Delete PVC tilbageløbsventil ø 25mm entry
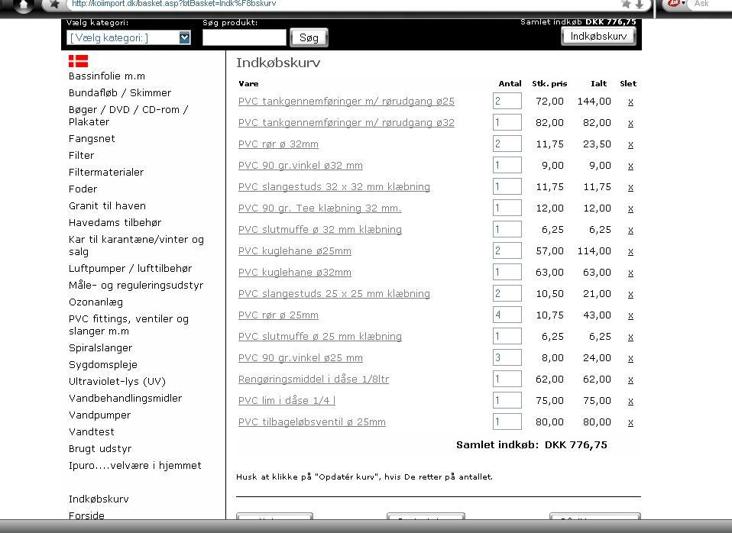Screen dimensions: 732x533 coord(630,422)
